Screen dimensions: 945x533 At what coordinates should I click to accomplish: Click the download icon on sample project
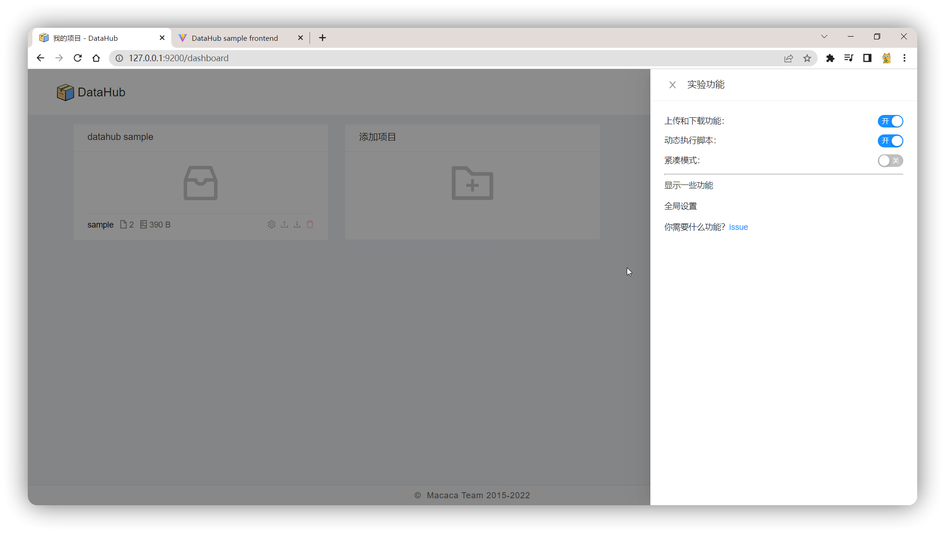tap(297, 224)
